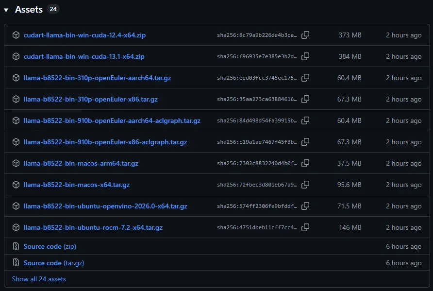Screen dimensions: 433x291
Task: Click the file-zip icon beside Source code (zip)
Action: tap(16, 246)
